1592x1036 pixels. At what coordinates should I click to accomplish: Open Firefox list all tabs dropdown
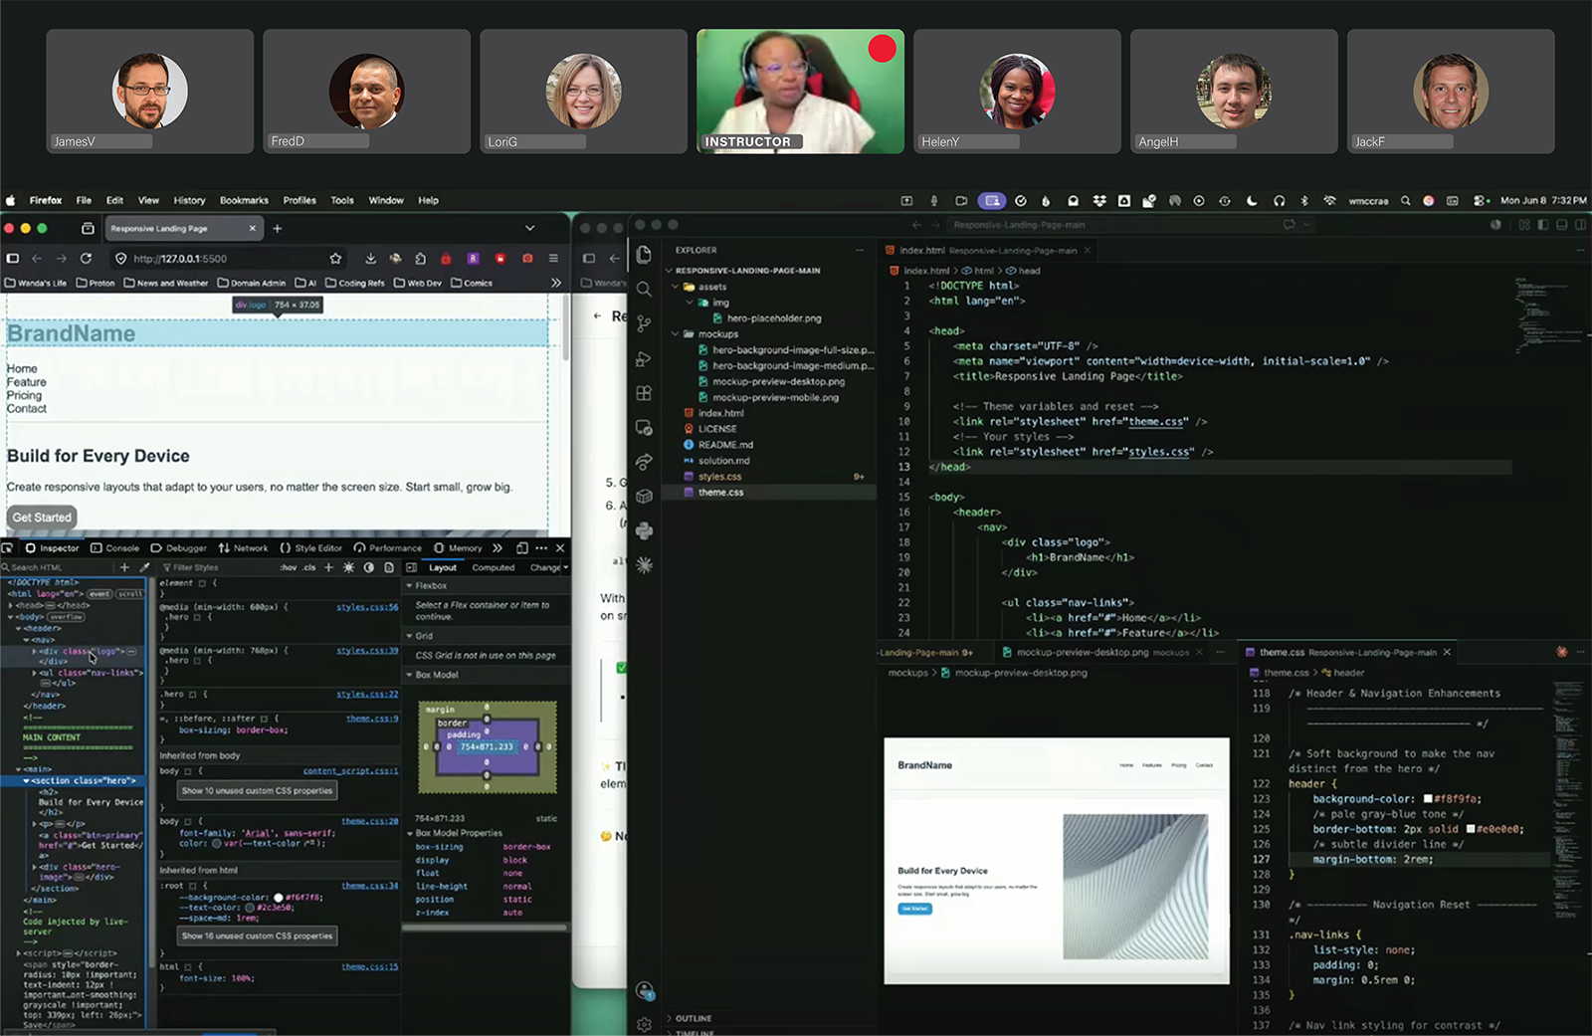point(530,229)
